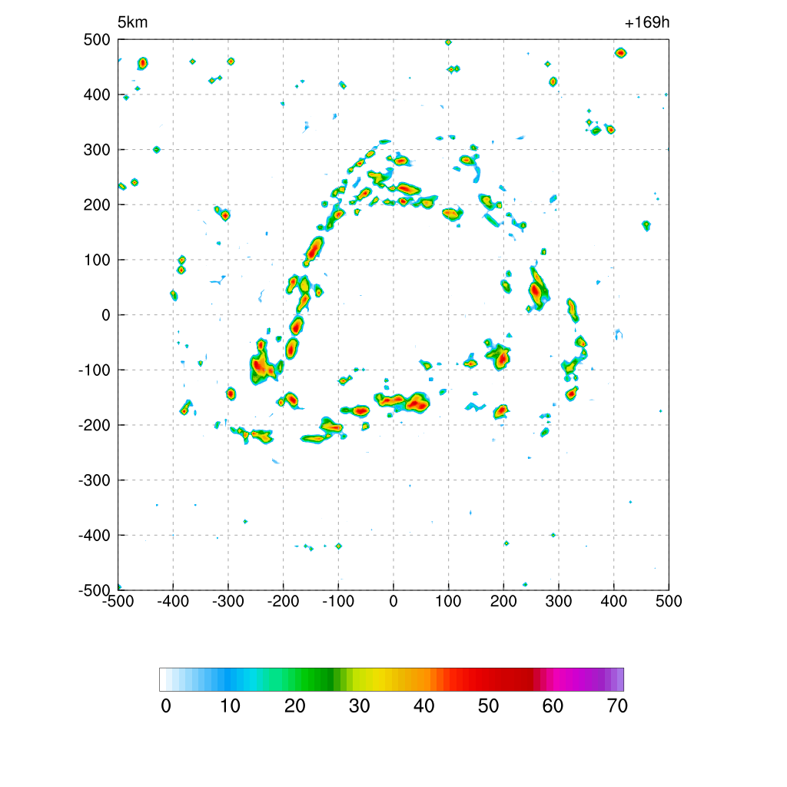Pick the x-axis tick label -400
The width and height of the screenshot is (787, 787).
click(x=173, y=601)
